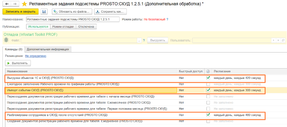Click the Выполнить button
287x127 pixels.
[18, 63]
